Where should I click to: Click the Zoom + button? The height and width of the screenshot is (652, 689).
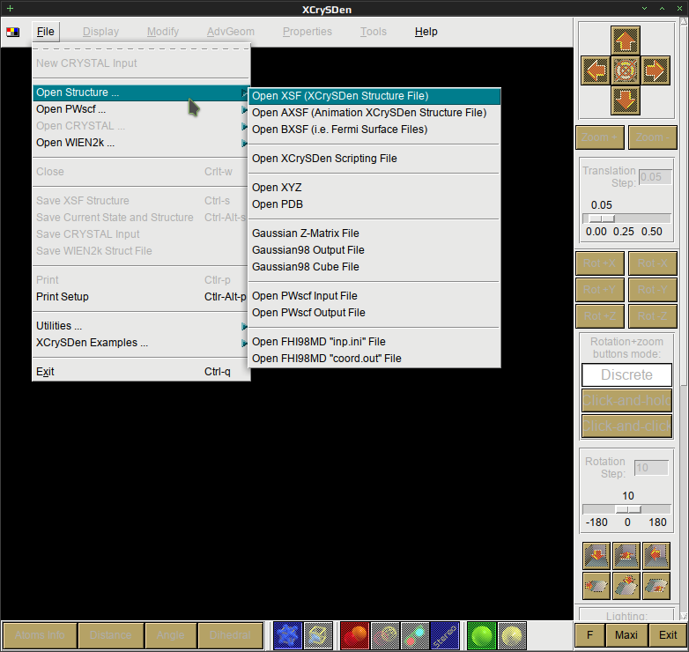click(600, 137)
